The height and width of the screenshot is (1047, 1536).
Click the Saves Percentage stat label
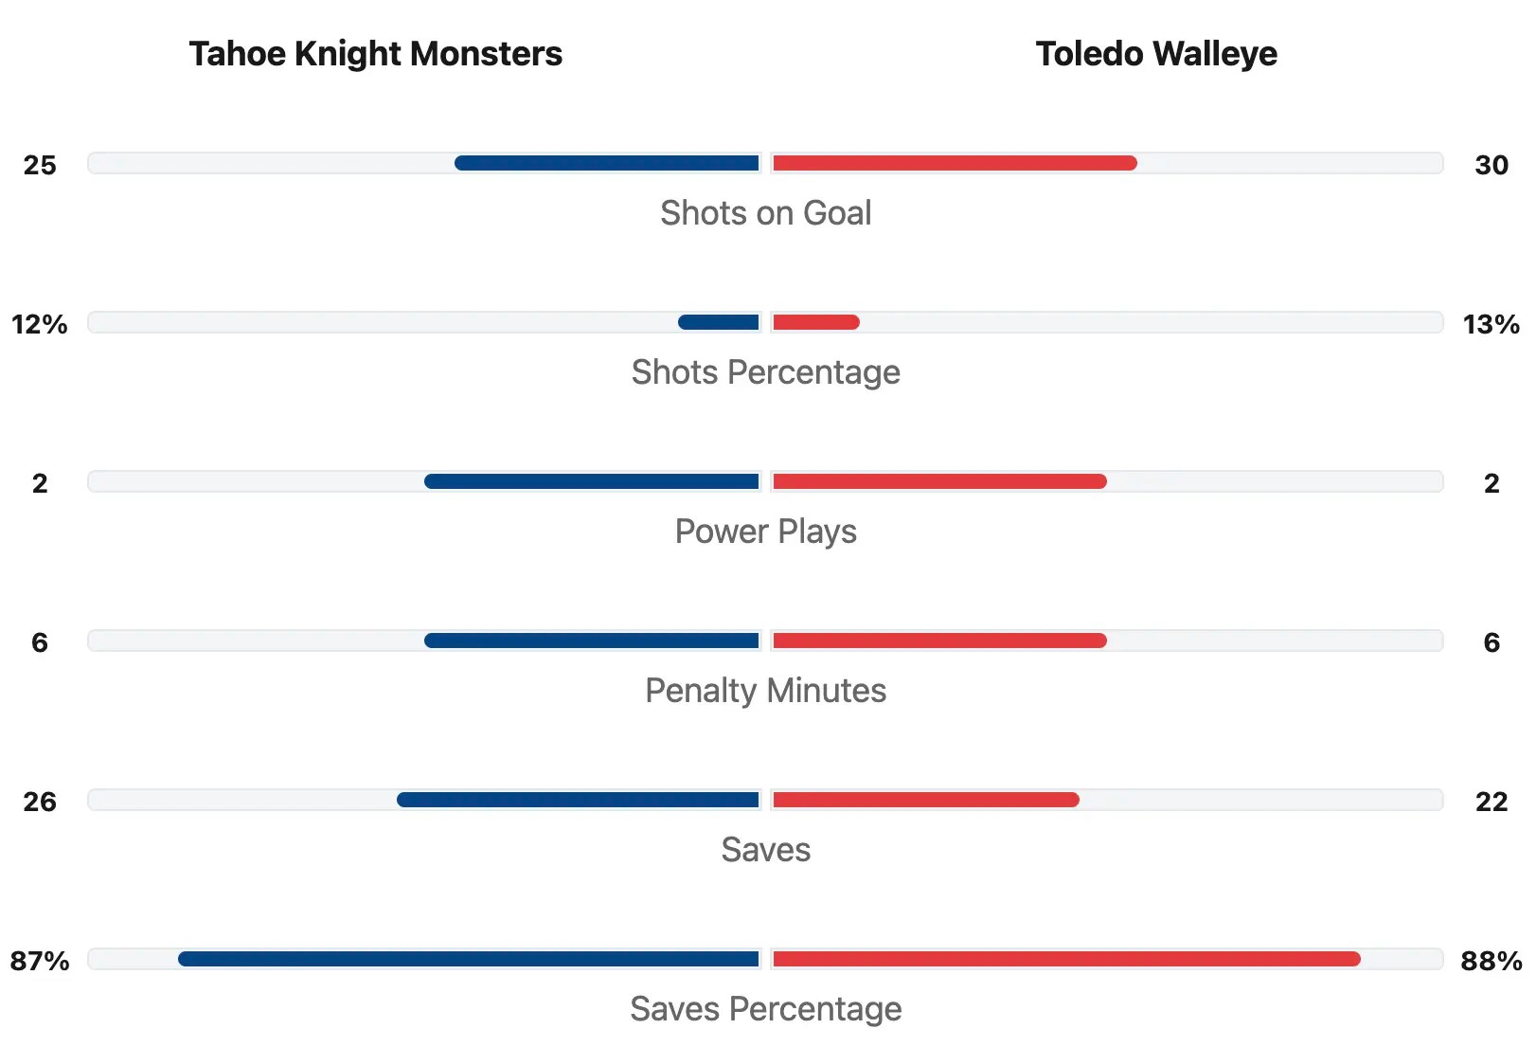(x=765, y=1009)
